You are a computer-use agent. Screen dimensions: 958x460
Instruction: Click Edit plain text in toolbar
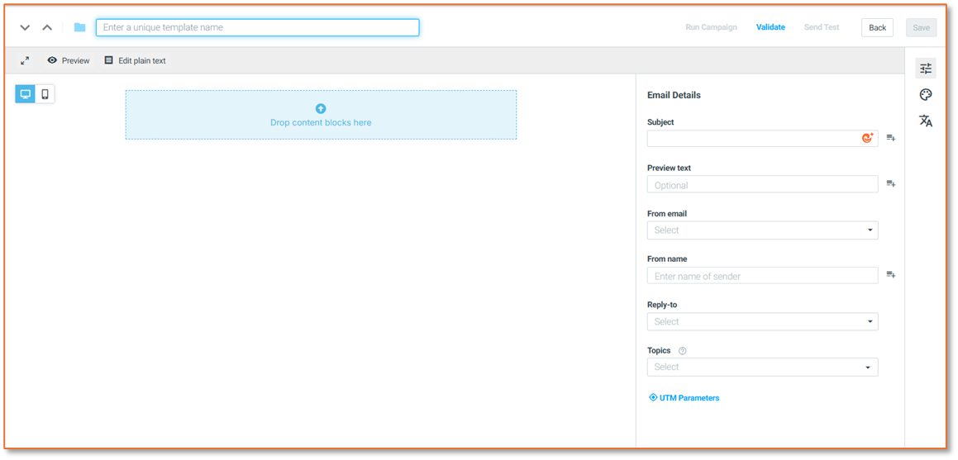coord(135,60)
